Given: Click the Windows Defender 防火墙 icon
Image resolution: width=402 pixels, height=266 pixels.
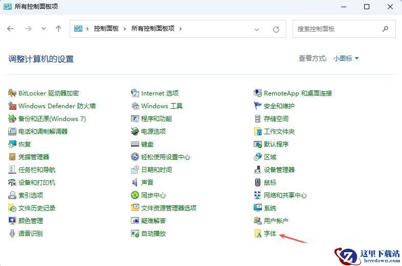Looking at the screenshot, I should 12,106.
